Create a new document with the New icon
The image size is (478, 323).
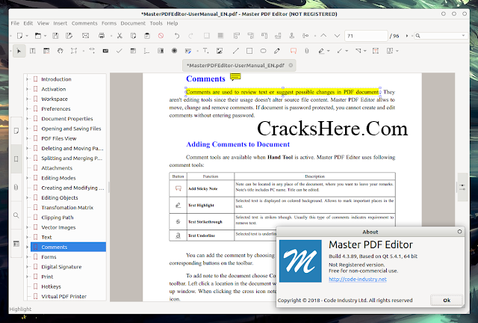tap(20, 36)
